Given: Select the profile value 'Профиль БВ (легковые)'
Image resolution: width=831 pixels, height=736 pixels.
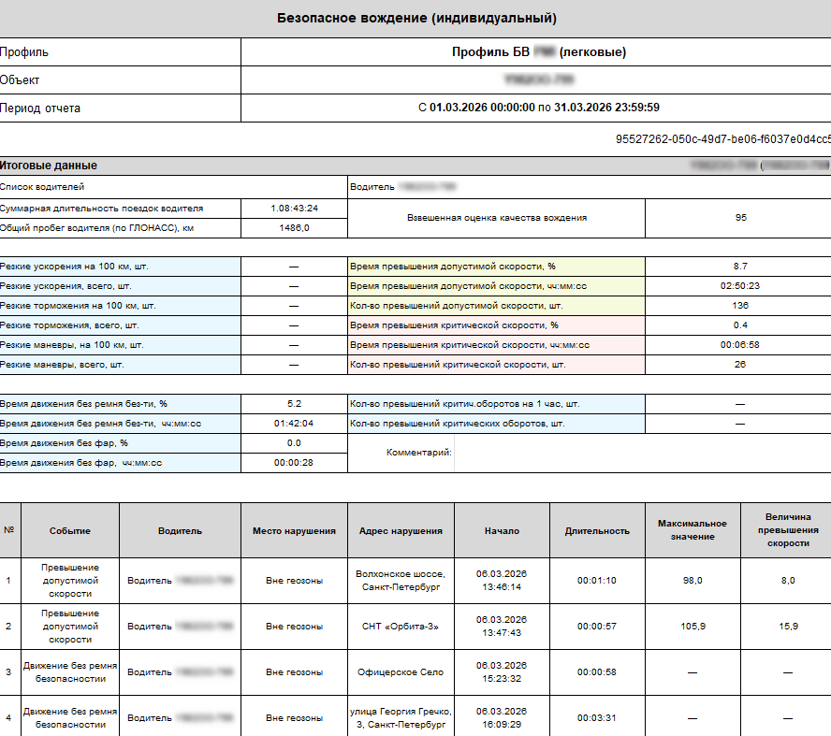Looking at the screenshot, I should (x=538, y=52).
